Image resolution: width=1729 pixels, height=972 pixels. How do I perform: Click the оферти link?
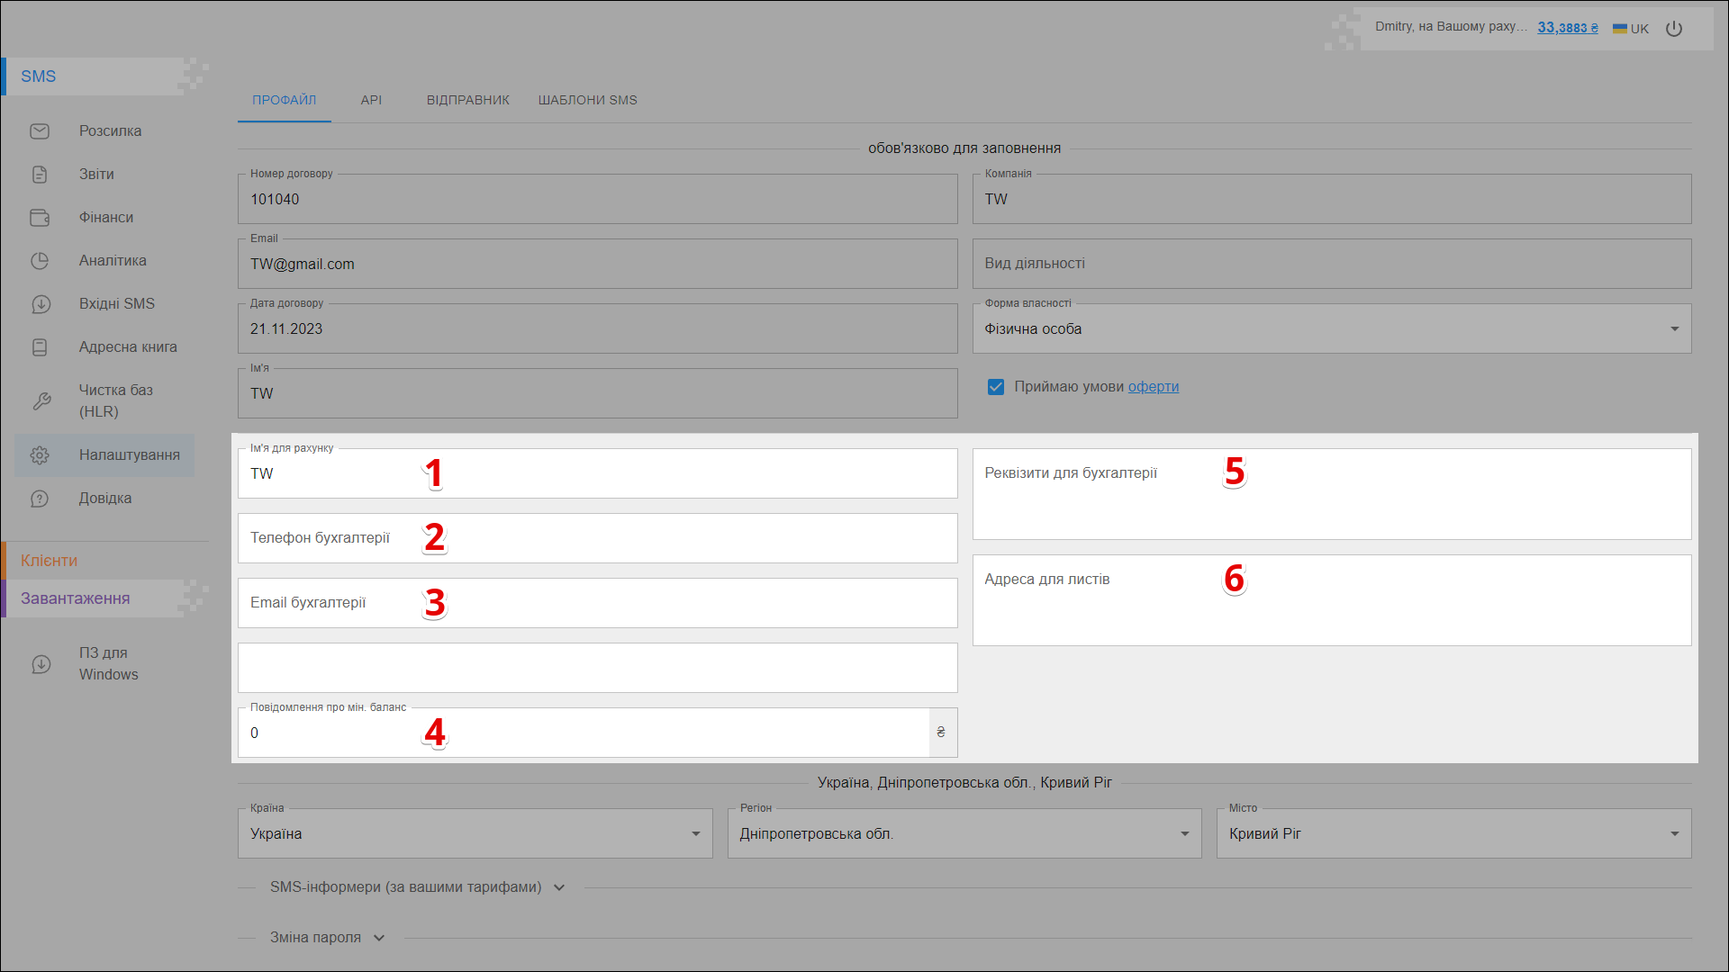point(1153,387)
